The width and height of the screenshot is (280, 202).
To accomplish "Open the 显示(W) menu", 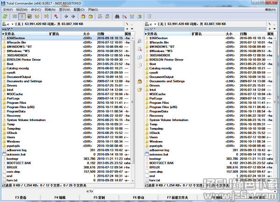I will tap(65, 10).
